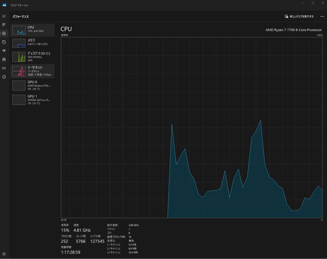This screenshot has height=259, width=327.
Task: Expand the three-dot more options menu
Action: 322,16
